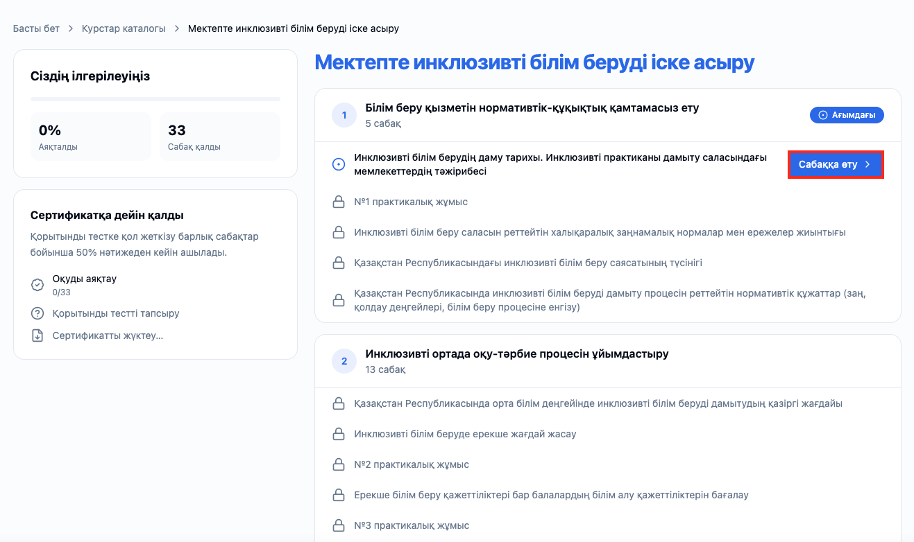This screenshot has height=542, width=914.
Task: Click Сертификатты жүктеу link
Action: 108,335
